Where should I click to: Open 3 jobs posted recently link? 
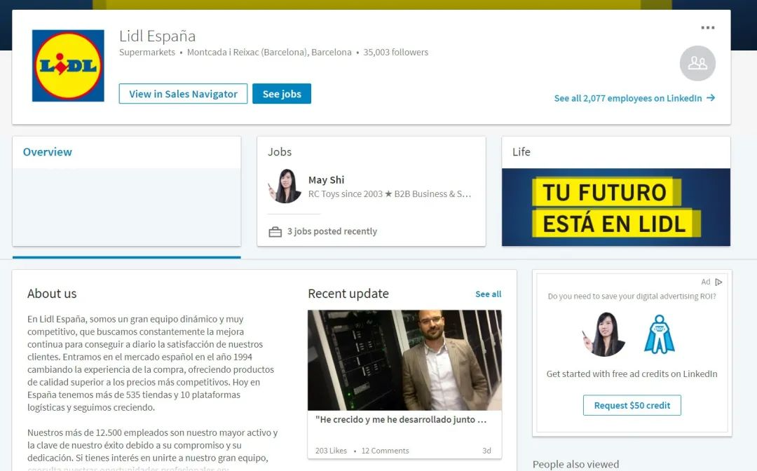click(332, 231)
